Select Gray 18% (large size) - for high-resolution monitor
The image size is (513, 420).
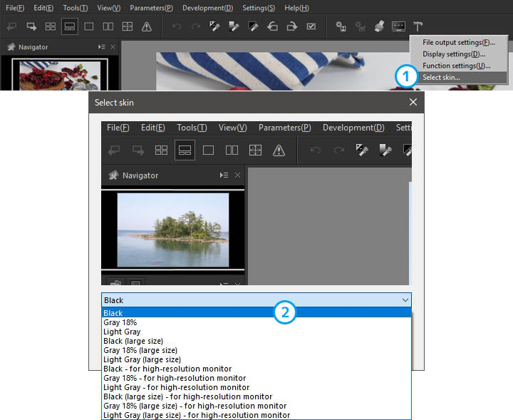point(256,406)
